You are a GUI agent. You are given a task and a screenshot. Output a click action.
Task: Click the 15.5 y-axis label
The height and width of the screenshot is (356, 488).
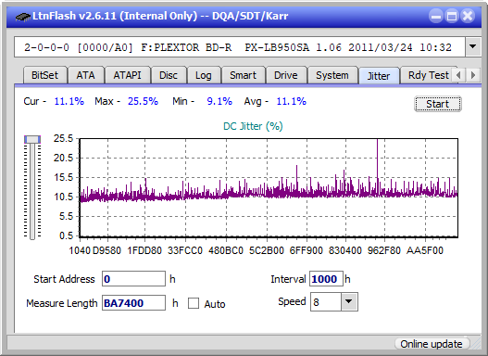[x=63, y=177]
